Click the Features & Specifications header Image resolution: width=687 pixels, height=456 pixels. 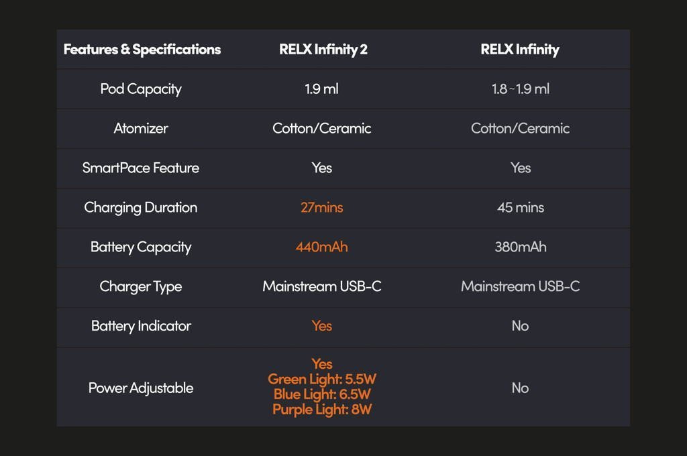[142, 50]
